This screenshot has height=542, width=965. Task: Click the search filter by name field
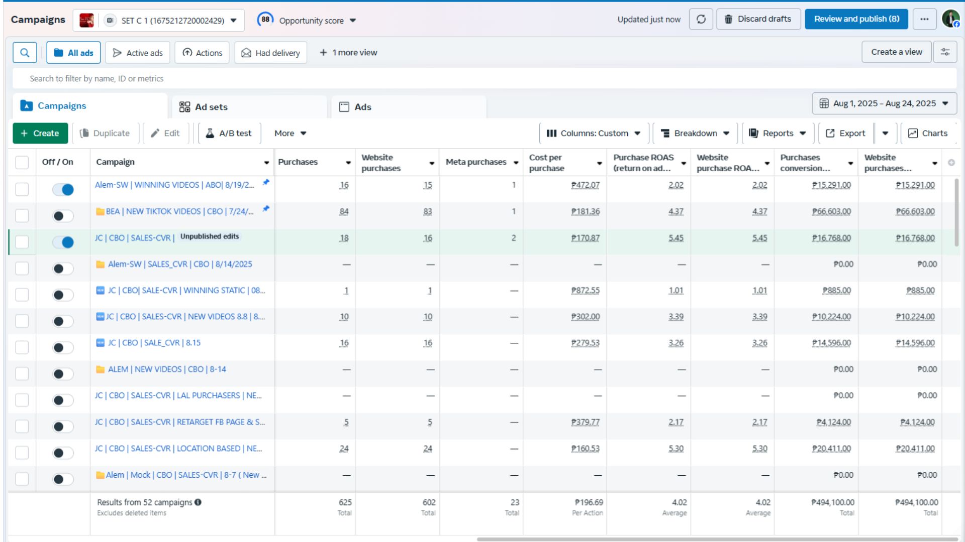point(485,79)
